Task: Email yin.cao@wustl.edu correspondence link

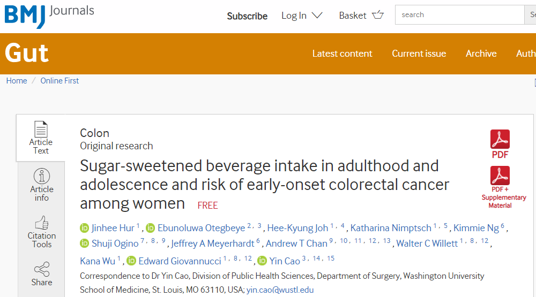Action: (280, 290)
